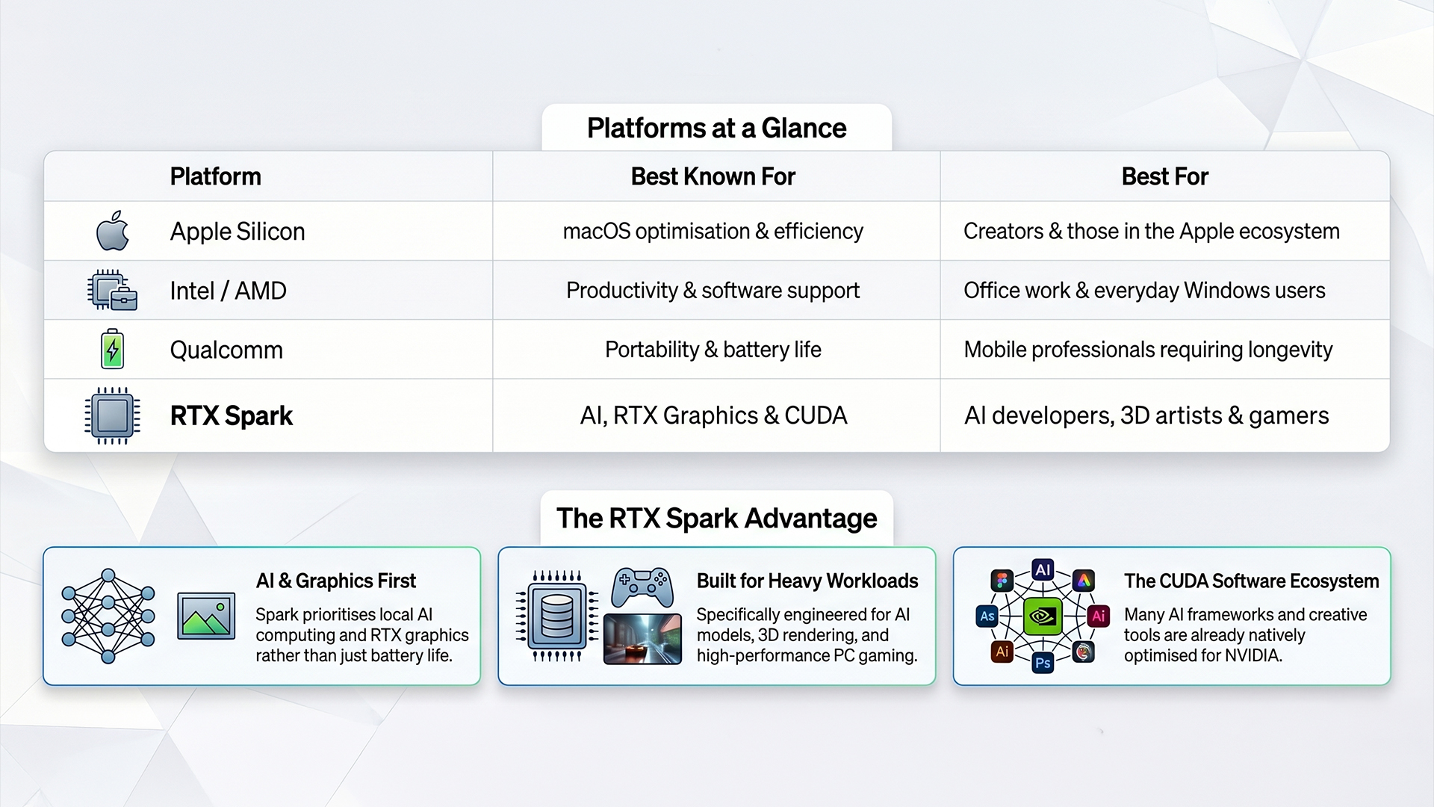
Task: Click the Specifically engineered for AI description
Action: pyautogui.click(x=807, y=635)
